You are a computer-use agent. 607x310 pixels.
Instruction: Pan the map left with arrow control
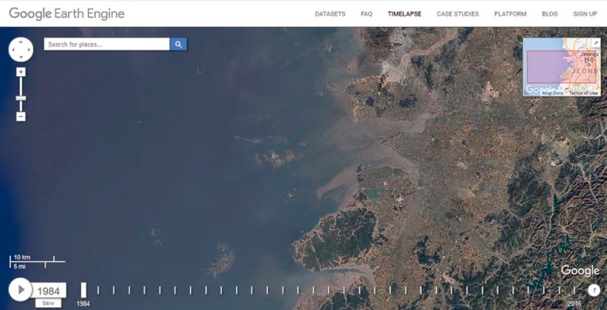(x=13, y=49)
